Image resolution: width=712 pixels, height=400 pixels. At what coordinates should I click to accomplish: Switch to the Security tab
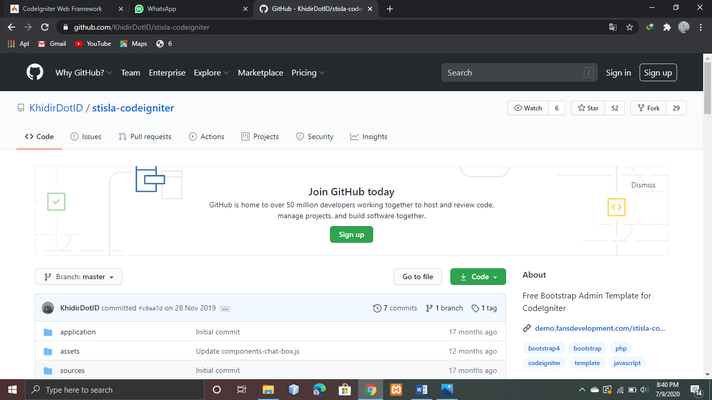tap(315, 136)
